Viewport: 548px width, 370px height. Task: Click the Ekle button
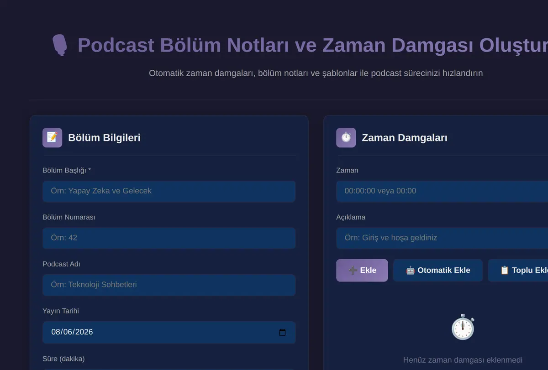(362, 270)
